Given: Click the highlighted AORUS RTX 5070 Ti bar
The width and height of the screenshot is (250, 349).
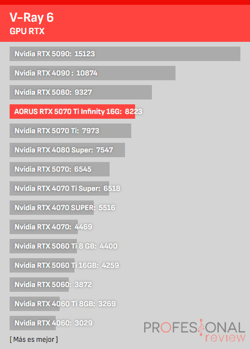Looking at the screenshot, I should (x=72, y=112).
